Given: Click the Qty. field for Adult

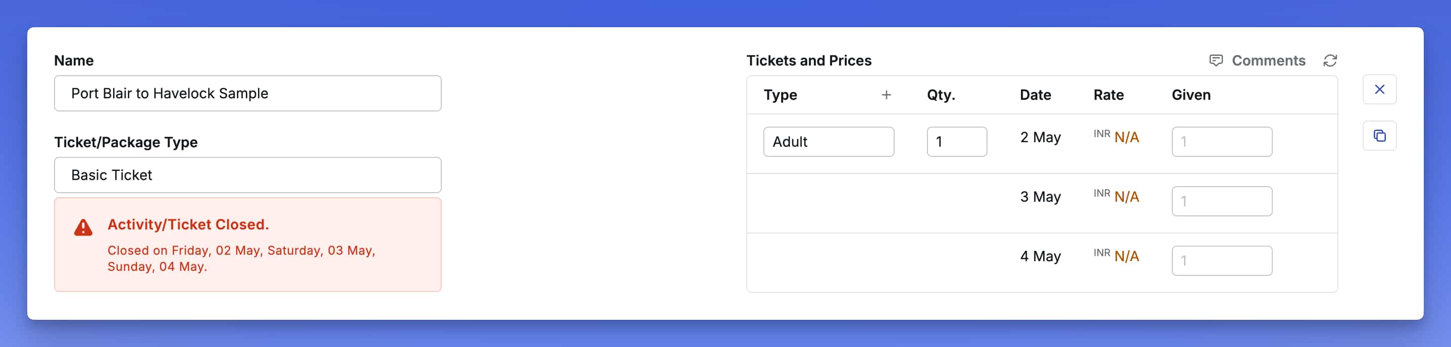Looking at the screenshot, I should (x=956, y=142).
